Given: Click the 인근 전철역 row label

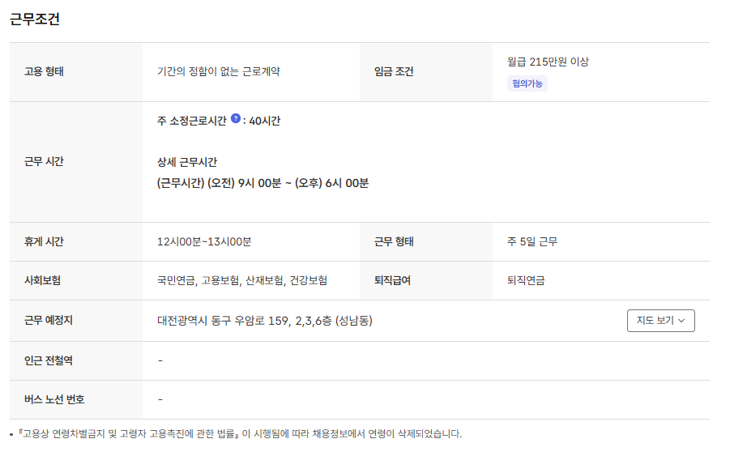Looking at the screenshot, I should click(49, 360).
